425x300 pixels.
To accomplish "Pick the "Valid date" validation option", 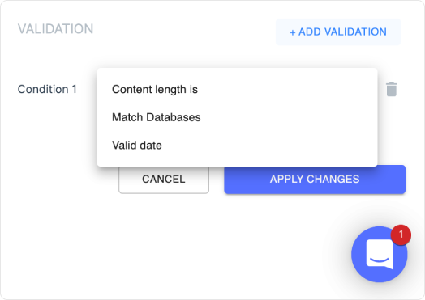I will click(x=237, y=145).
